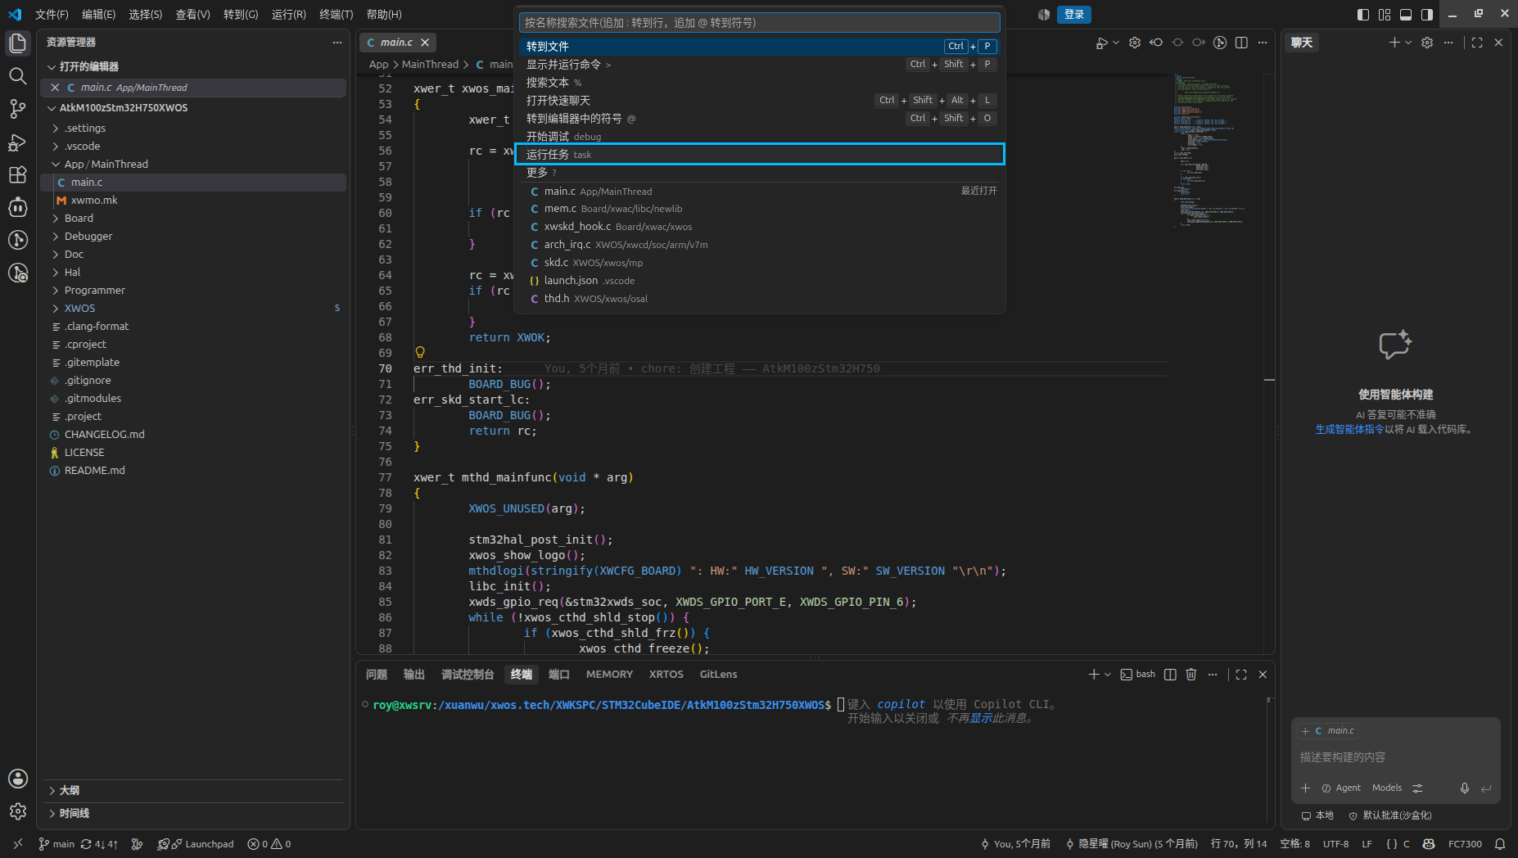Click the 生成智能体指令 link
This screenshot has width=1518, height=858.
click(x=1349, y=430)
